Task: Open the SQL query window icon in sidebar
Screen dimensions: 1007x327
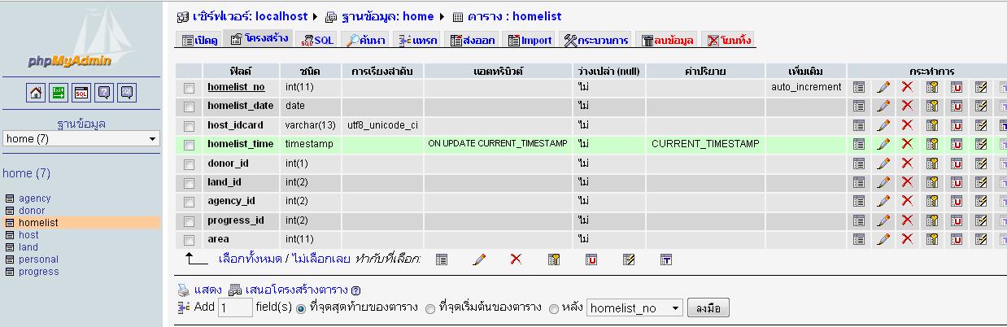Action: coord(82,94)
